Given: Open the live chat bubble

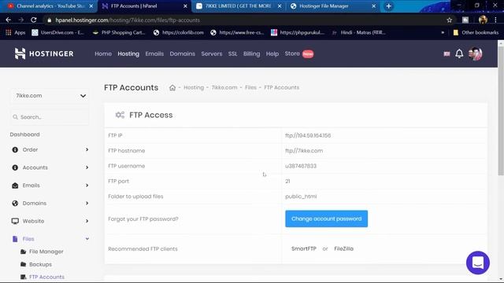Looking at the screenshot, I should (x=478, y=263).
